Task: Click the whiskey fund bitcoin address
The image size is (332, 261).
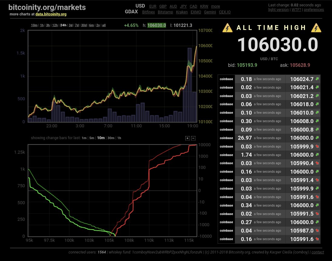Action: 167,252
